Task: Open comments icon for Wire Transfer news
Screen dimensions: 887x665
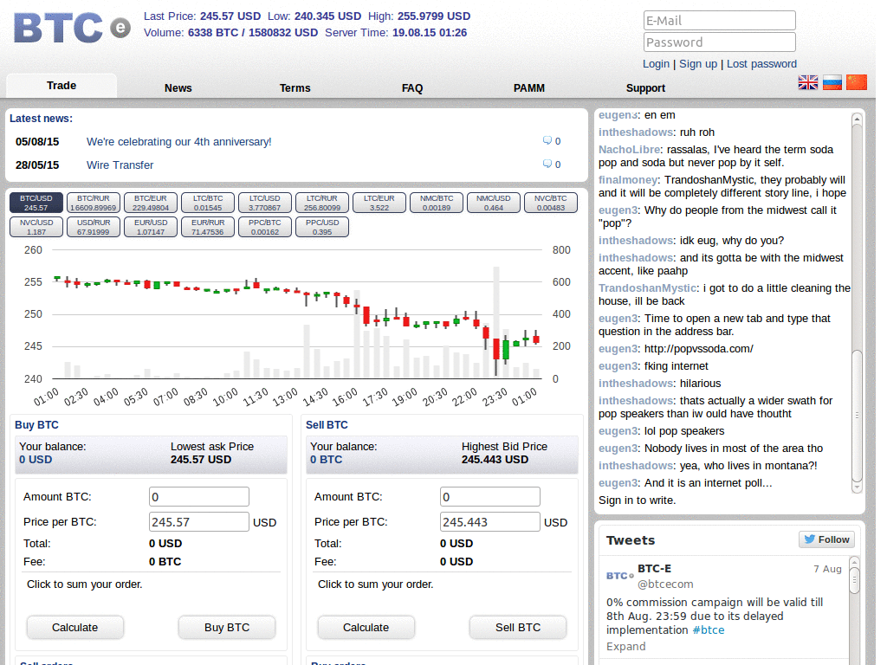Action: pos(547,164)
